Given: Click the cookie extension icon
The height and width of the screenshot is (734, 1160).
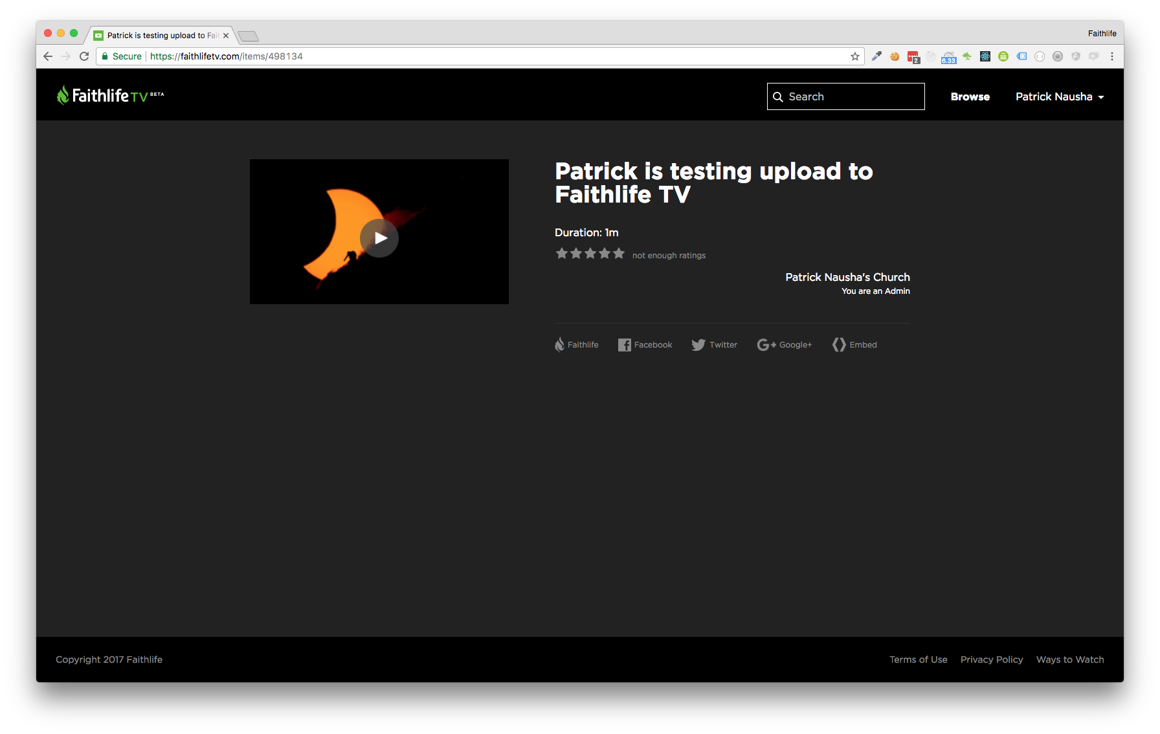Looking at the screenshot, I should 895,56.
